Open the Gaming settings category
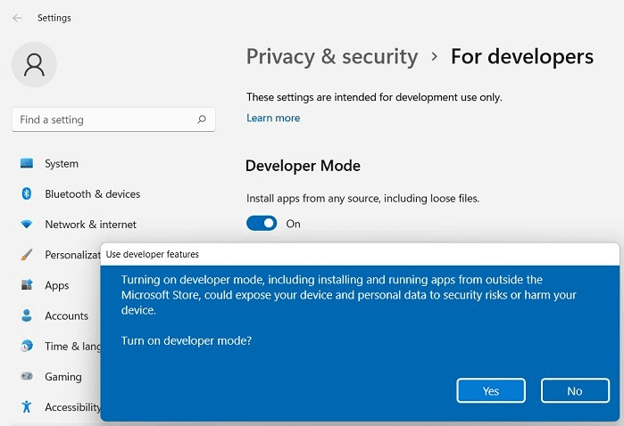 (x=62, y=376)
